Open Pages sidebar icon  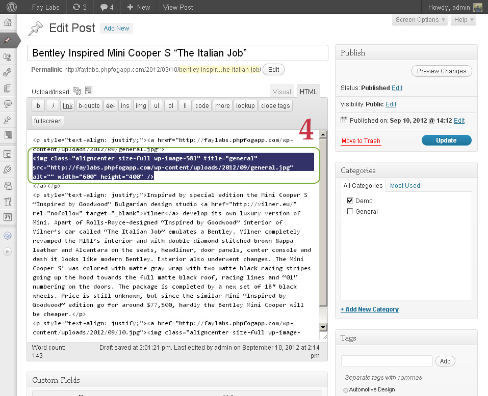8,88
